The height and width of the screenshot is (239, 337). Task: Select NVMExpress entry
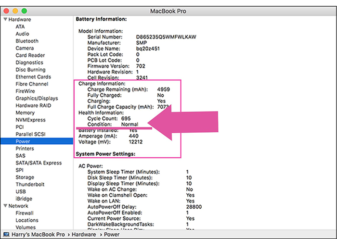click(30, 120)
